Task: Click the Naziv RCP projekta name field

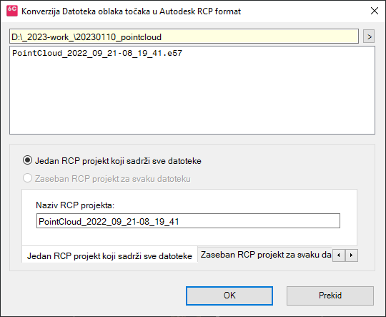Action: point(188,221)
